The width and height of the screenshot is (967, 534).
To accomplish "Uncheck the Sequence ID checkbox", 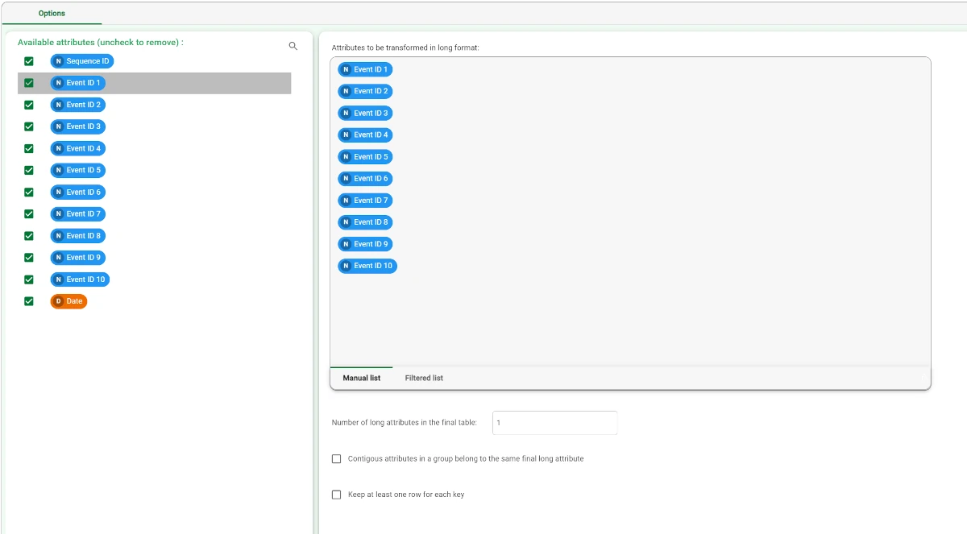I will [x=29, y=61].
